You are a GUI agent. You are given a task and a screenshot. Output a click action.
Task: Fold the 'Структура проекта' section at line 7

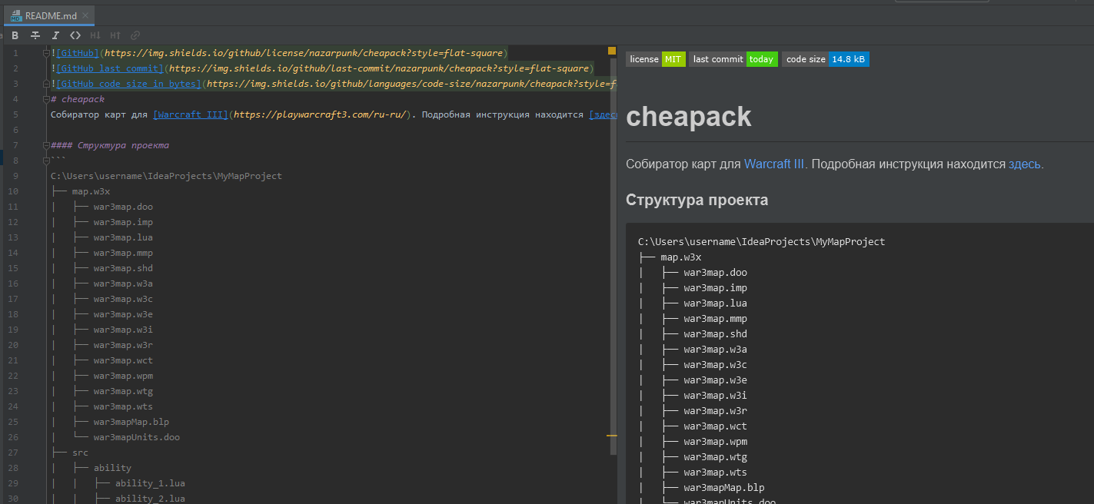46,145
